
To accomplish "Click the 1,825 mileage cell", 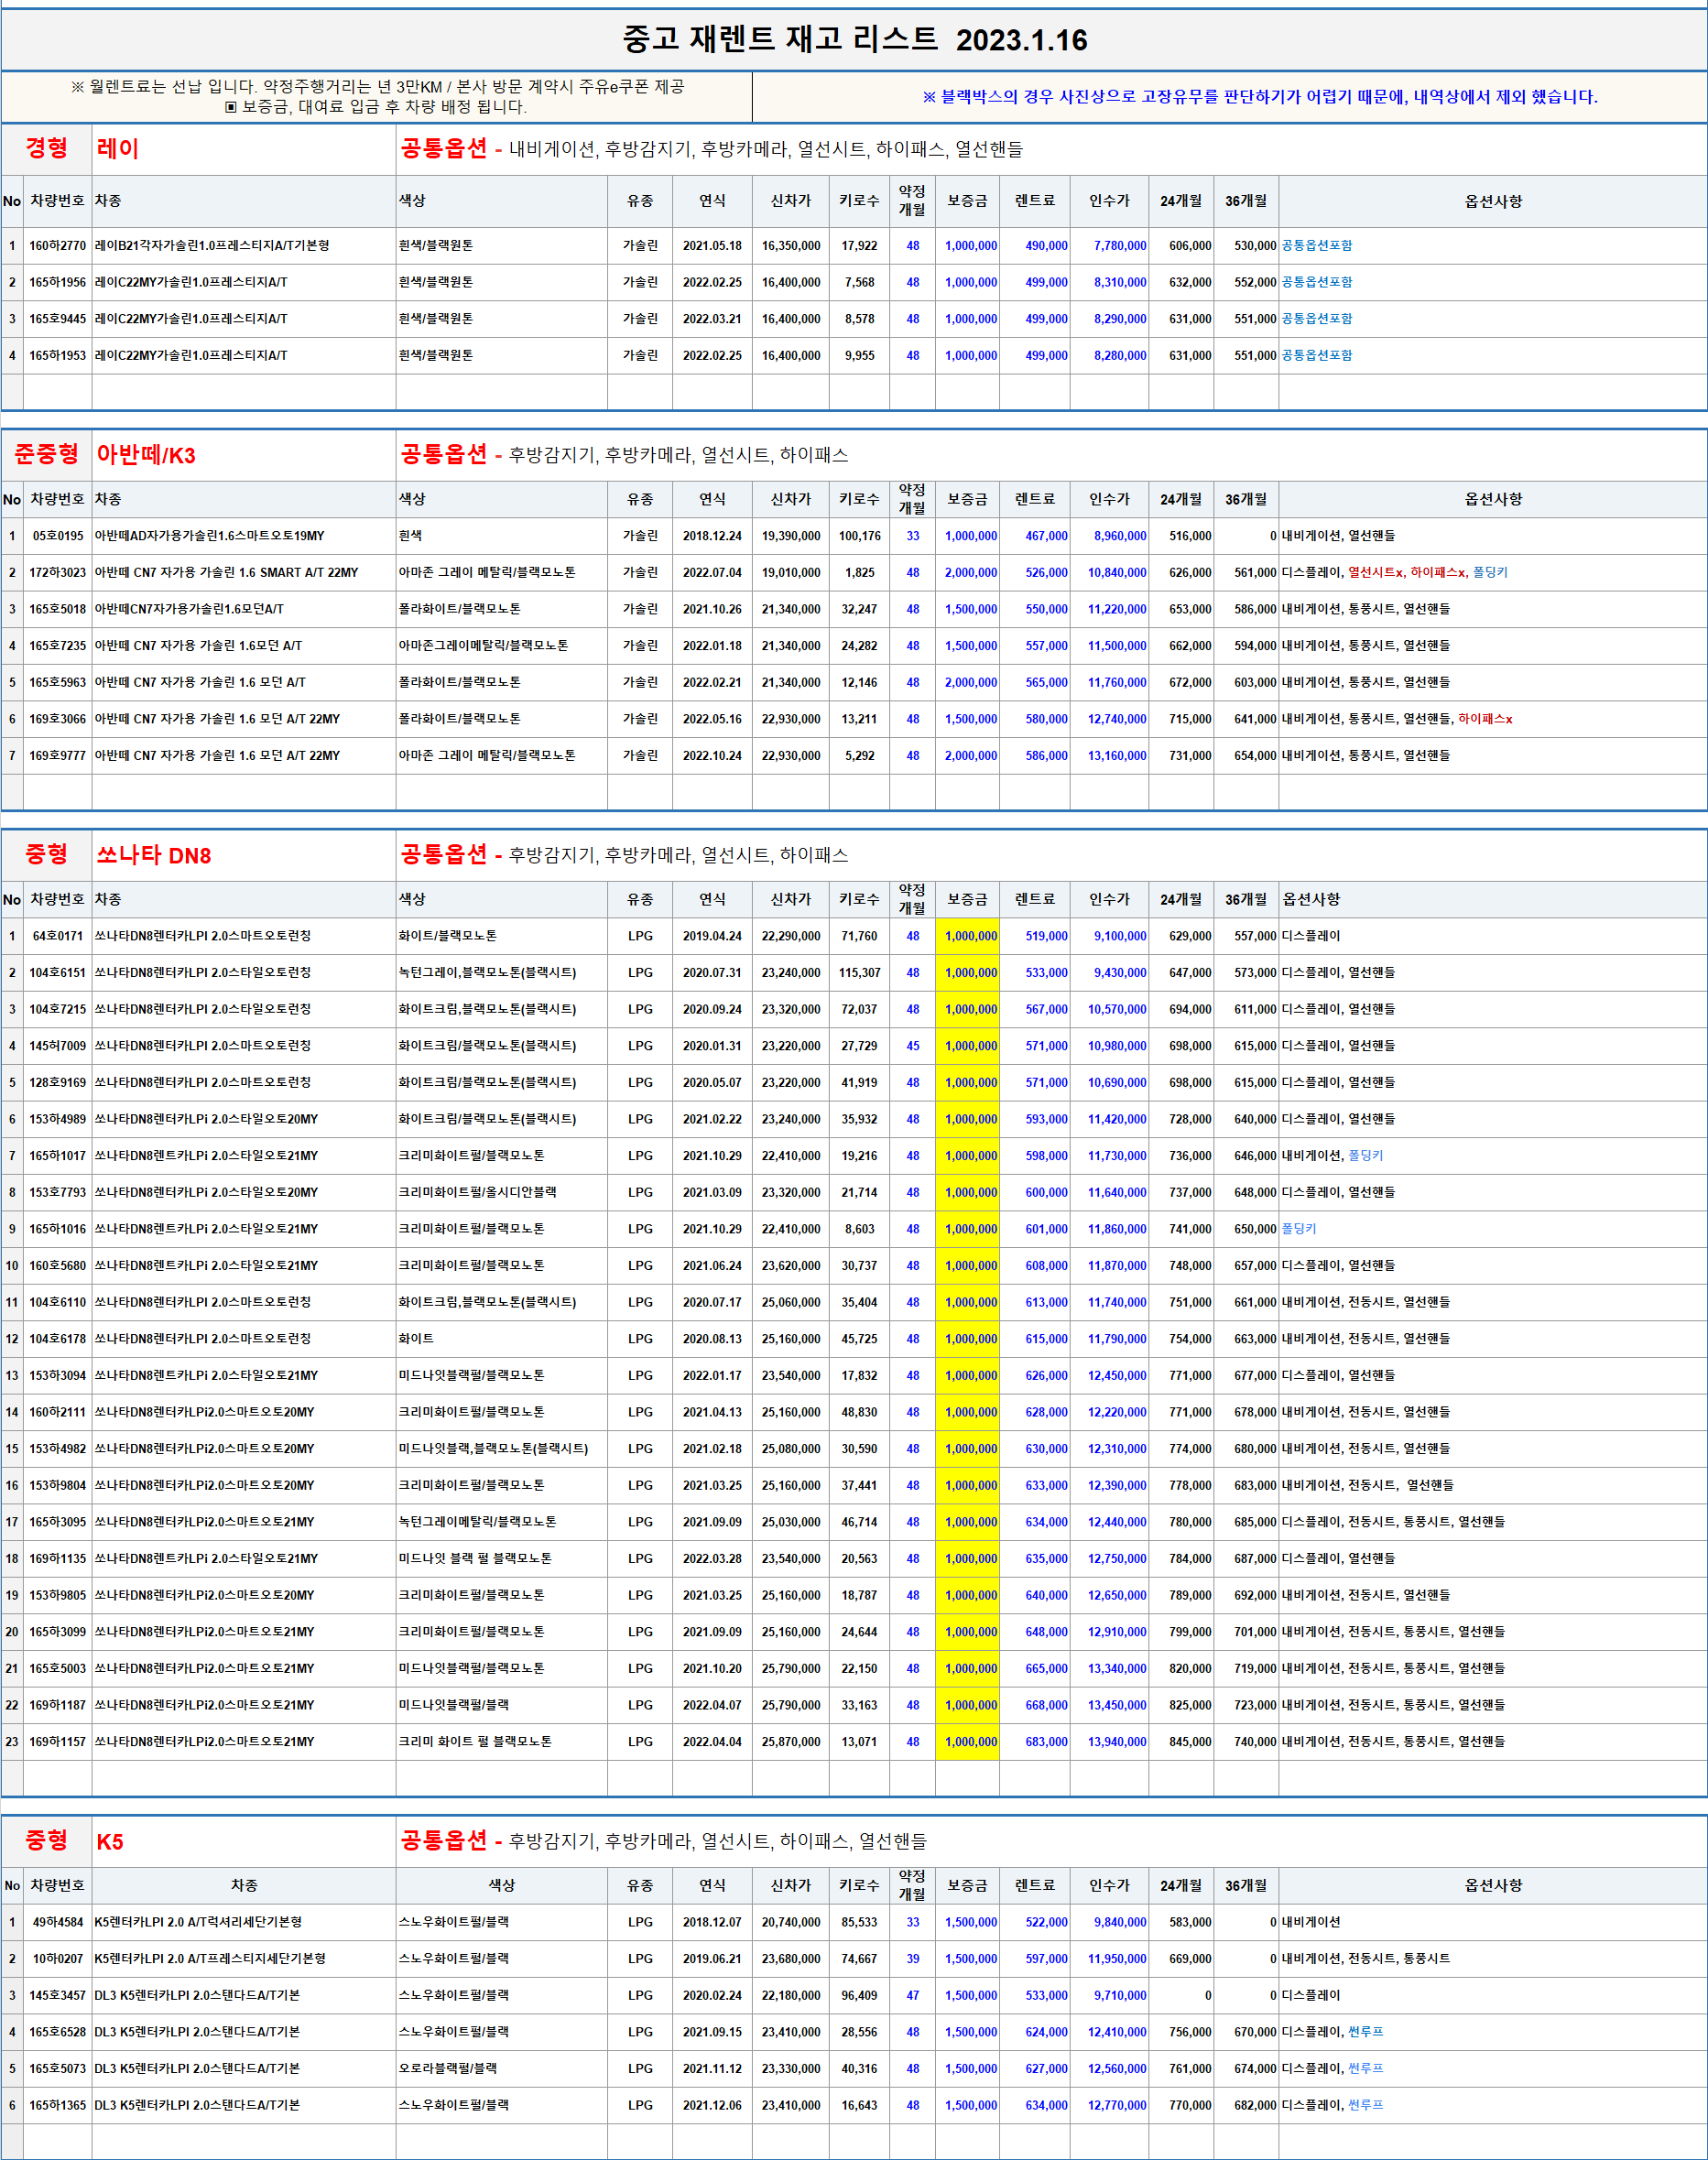I will pos(859,573).
